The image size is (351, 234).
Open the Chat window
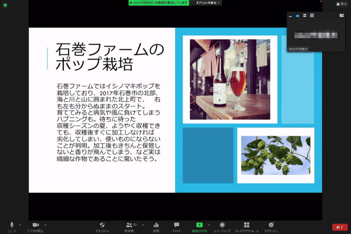pos(176,225)
